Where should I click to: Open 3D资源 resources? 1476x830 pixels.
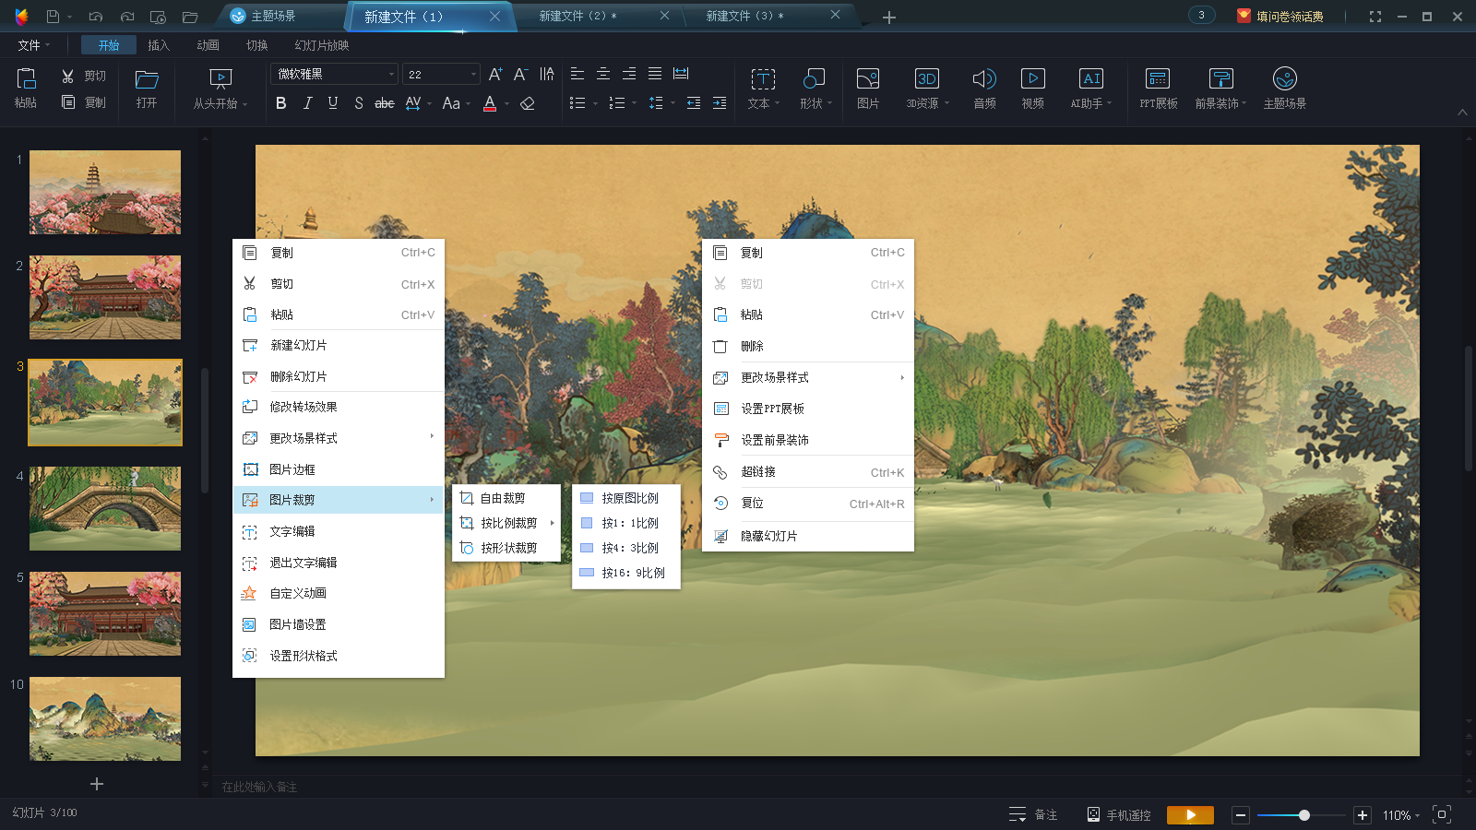[x=926, y=88]
